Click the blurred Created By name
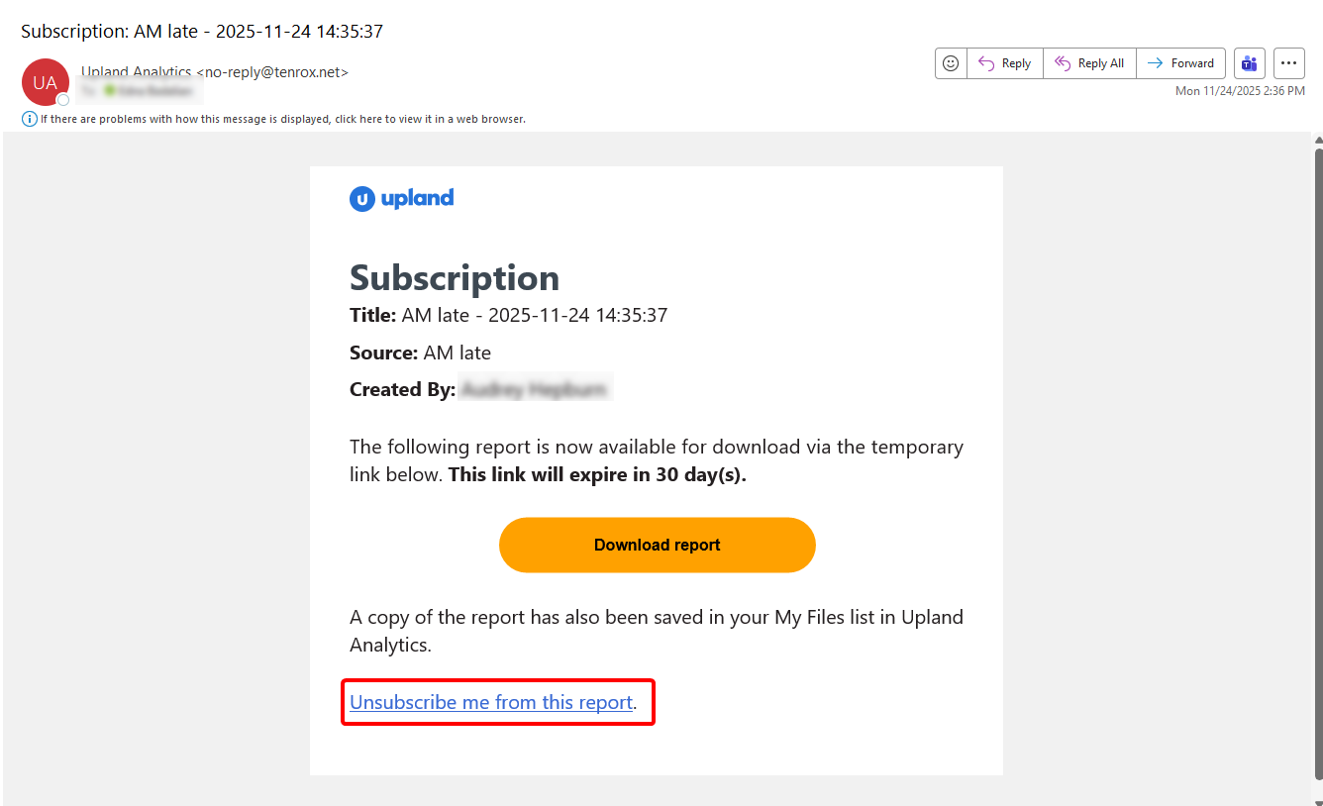The image size is (1323, 806). pos(535,390)
